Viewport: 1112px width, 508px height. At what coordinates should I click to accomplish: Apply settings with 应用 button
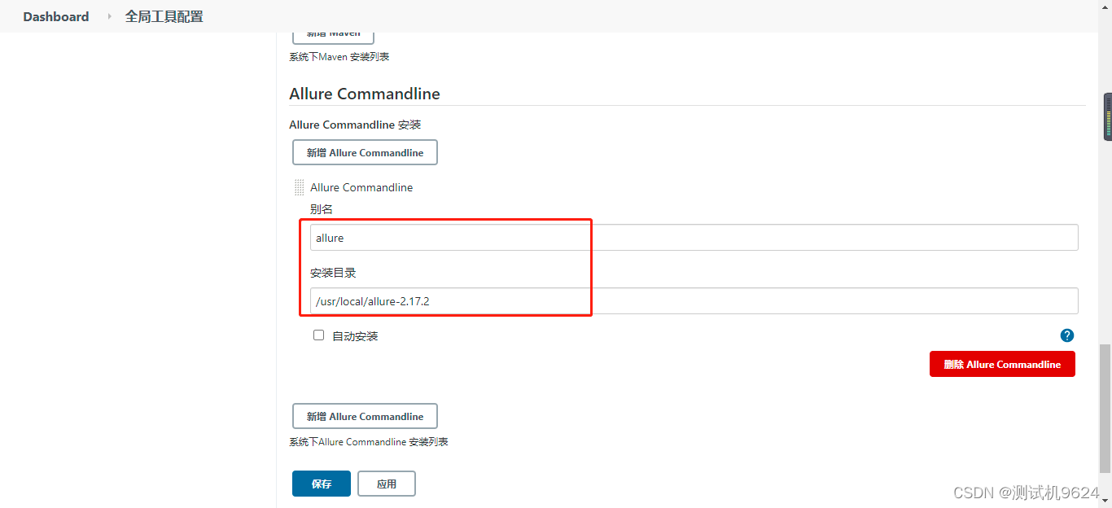pos(387,484)
